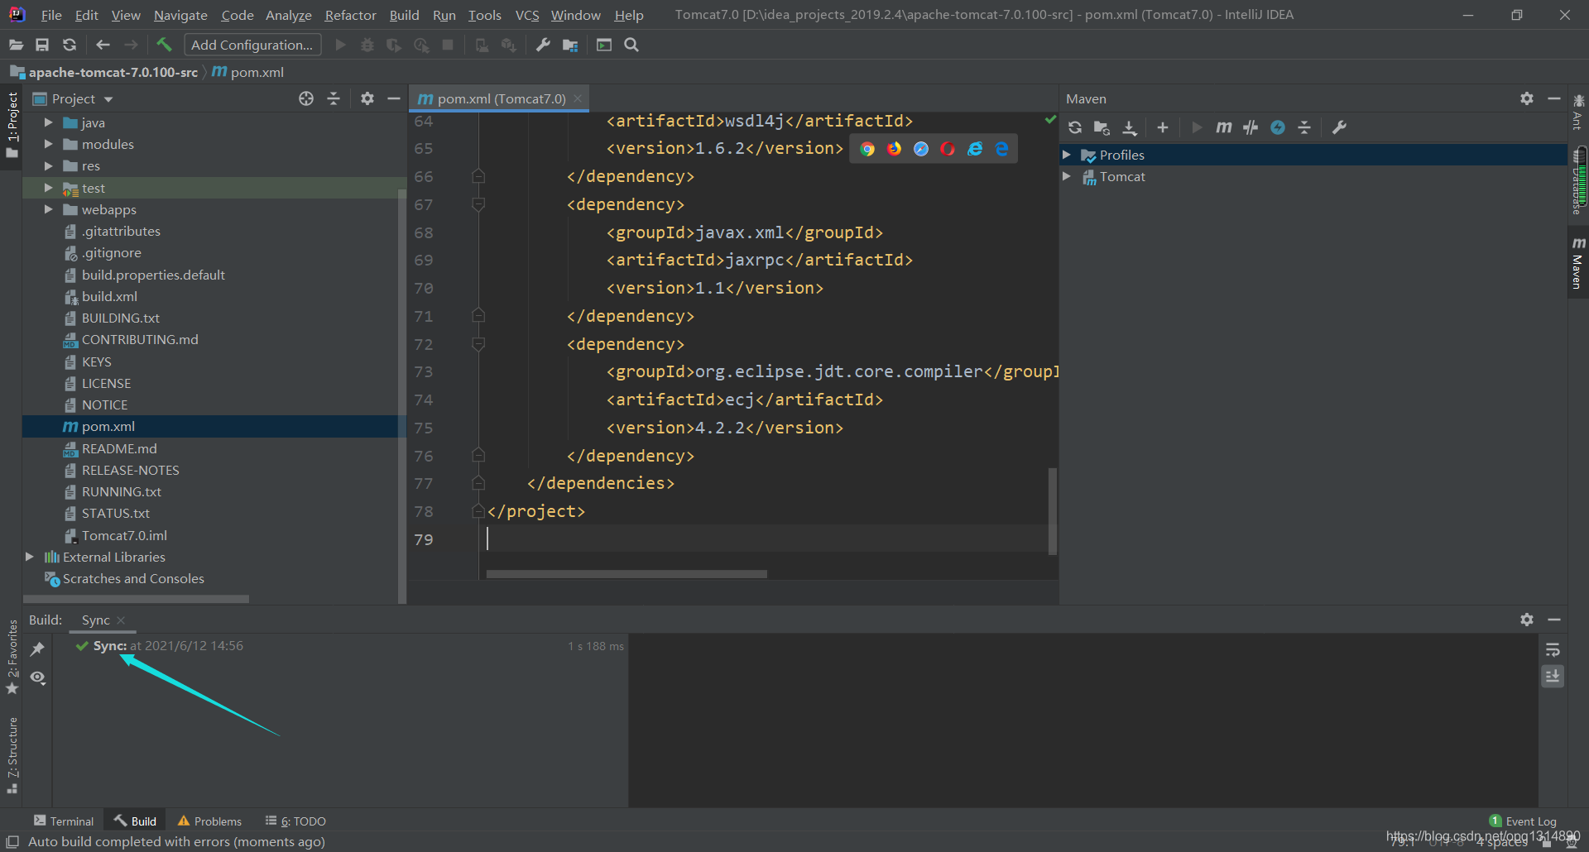Toggle soft-wrap in Build output
This screenshot has height=852, width=1589.
click(1553, 649)
